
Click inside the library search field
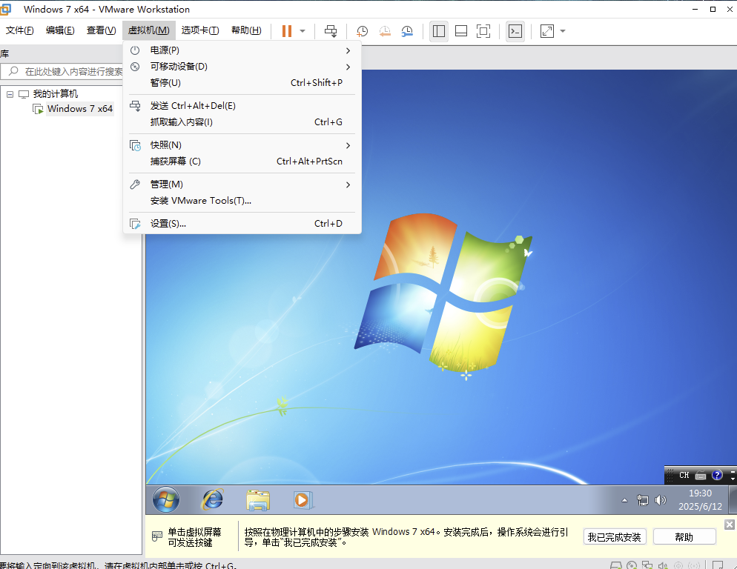click(62, 71)
